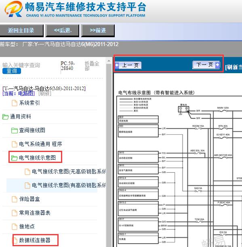Go forward with the >>前进 button
Screen dimensions: 242x247
(98, 30)
